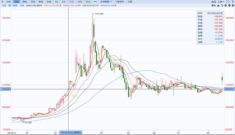Switch to the 分时 chart tab

tap(8, 2)
